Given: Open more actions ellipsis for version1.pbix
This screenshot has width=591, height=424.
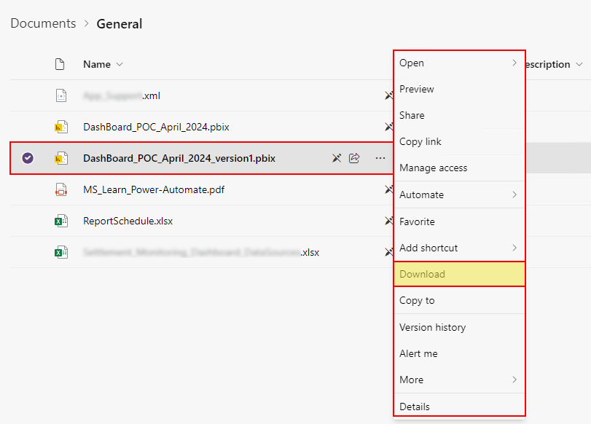Looking at the screenshot, I should click(x=380, y=158).
